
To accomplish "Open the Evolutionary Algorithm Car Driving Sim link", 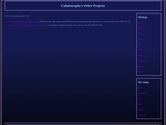I will [28, 25].
